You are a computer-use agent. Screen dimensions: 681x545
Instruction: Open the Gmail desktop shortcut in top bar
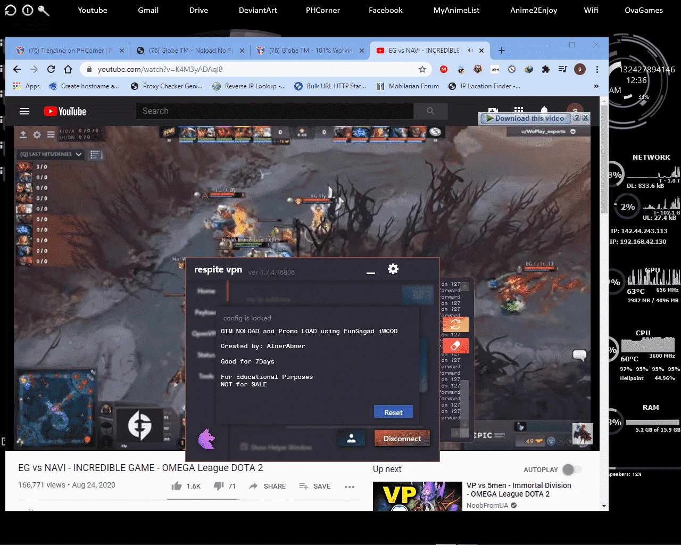(148, 10)
